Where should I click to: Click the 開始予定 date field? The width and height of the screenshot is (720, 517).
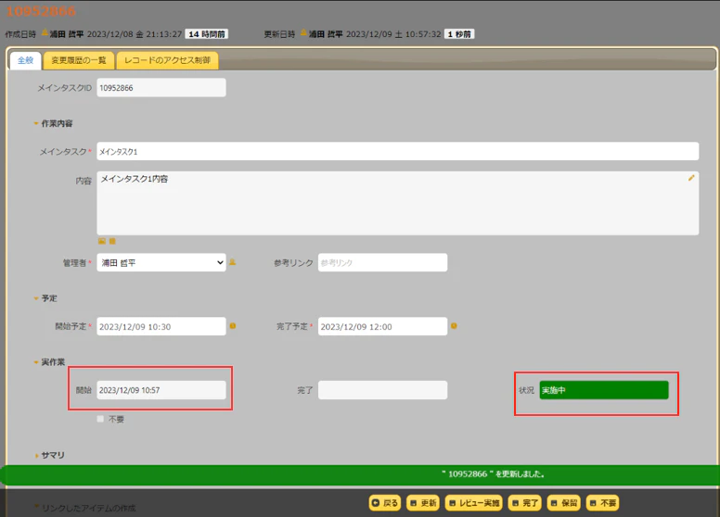pos(161,326)
